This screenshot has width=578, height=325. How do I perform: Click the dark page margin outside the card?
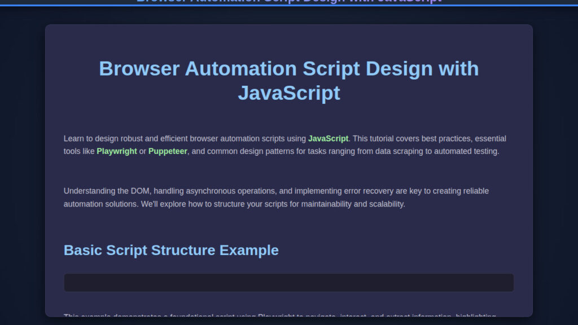point(23,169)
